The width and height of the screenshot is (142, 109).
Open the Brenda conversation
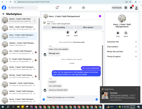point(19,76)
